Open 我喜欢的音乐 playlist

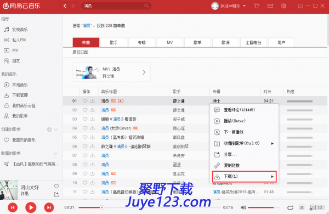(20, 140)
